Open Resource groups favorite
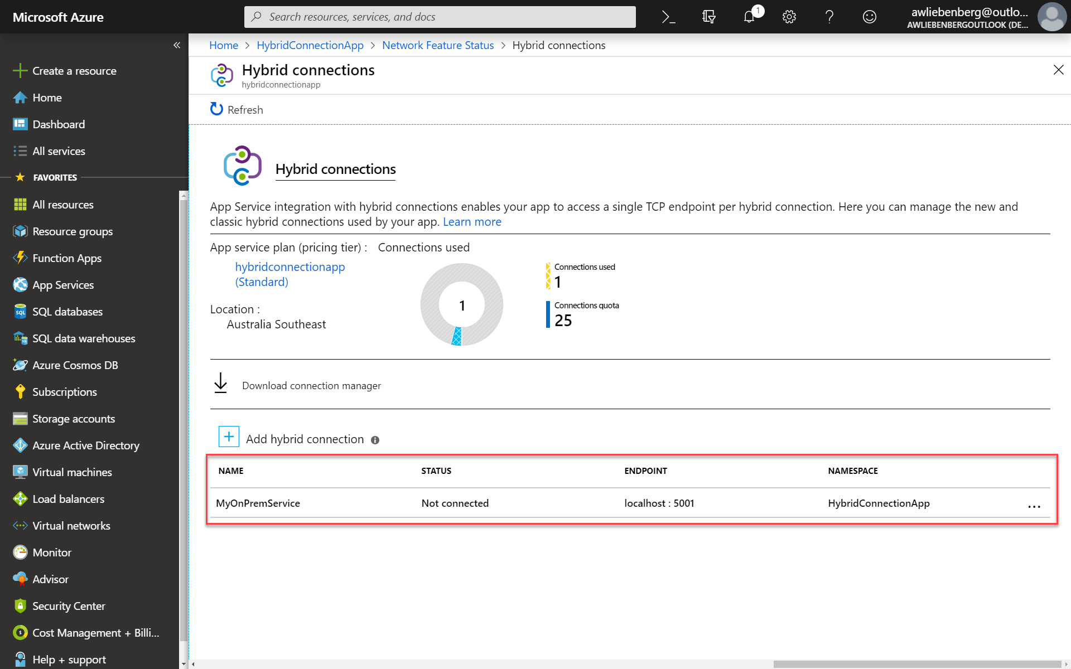 (x=73, y=231)
